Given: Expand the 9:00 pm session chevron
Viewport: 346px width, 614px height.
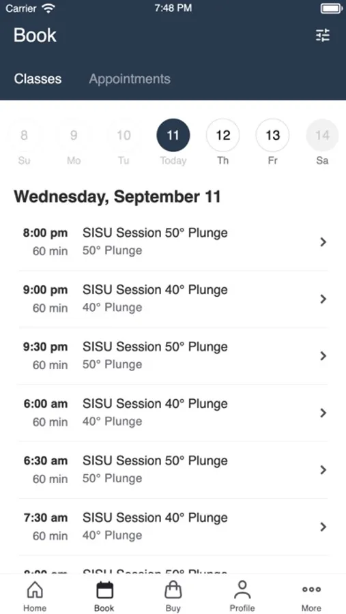Looking at the screenshot, I should tap(323, 299).
